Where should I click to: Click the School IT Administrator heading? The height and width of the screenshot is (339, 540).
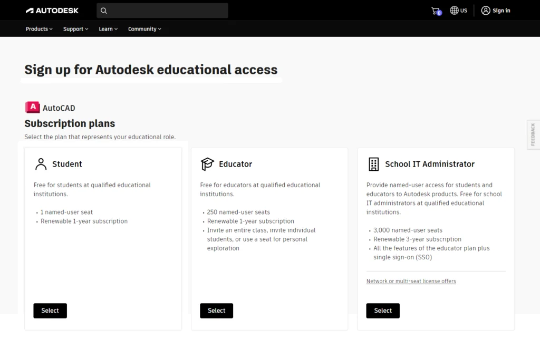[x=430, y=164]
